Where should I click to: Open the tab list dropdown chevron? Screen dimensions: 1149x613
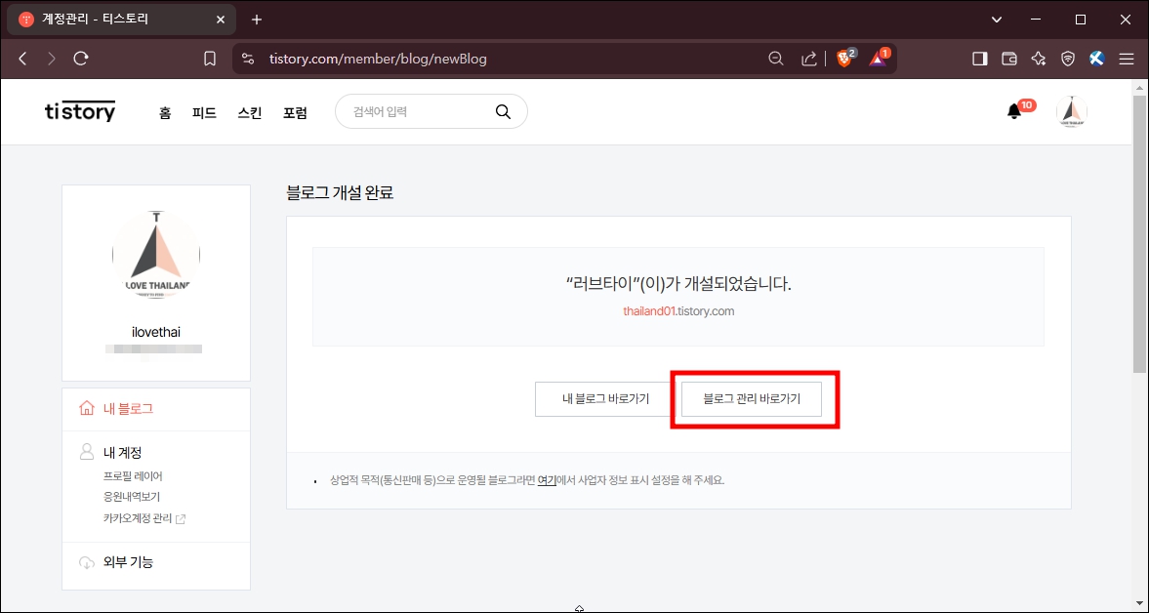click(x=998, y=19)
